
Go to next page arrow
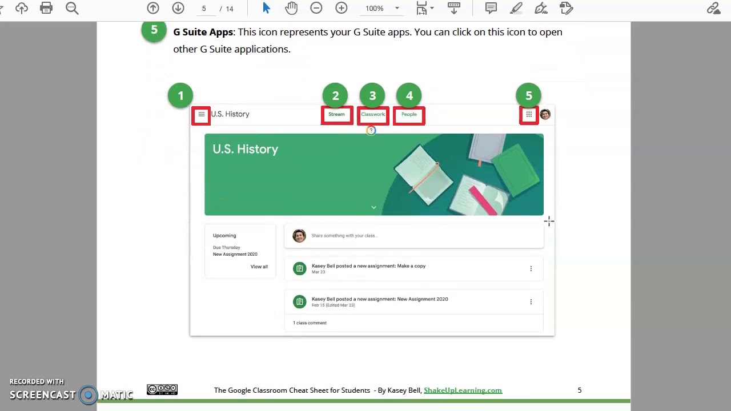178,8
